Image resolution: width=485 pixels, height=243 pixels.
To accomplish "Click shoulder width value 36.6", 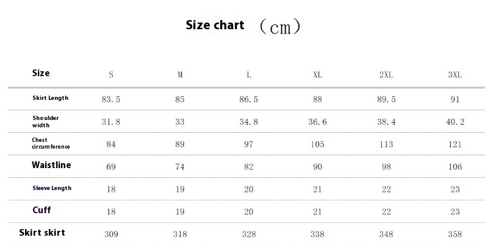I will pos(317,122).
